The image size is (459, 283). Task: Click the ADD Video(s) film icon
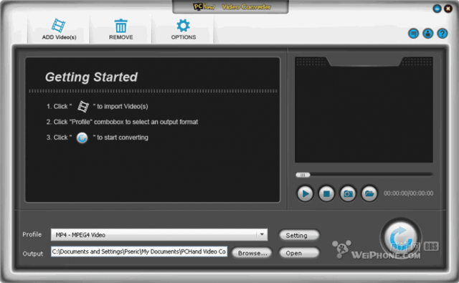point(59,26)
